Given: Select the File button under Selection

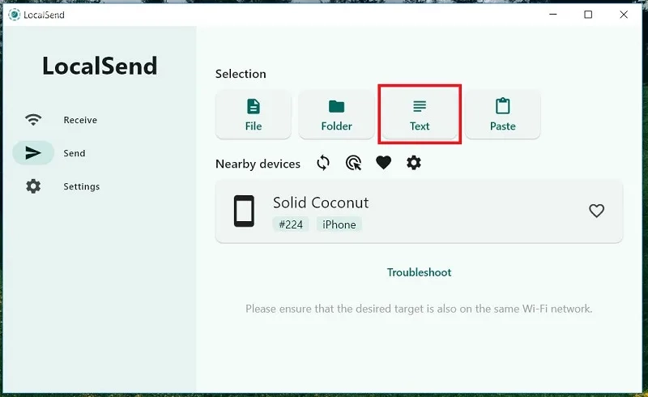Looking at the screenshot, I should tap(254, 114).
